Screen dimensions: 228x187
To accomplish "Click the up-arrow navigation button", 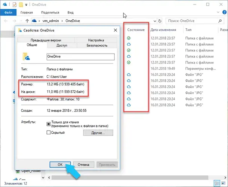I will point(26,21).
